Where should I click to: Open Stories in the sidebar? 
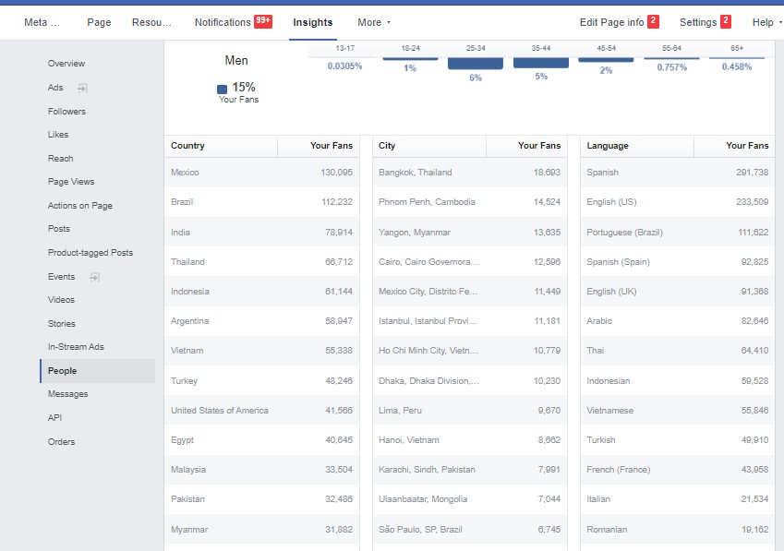(x=62, y=324)
